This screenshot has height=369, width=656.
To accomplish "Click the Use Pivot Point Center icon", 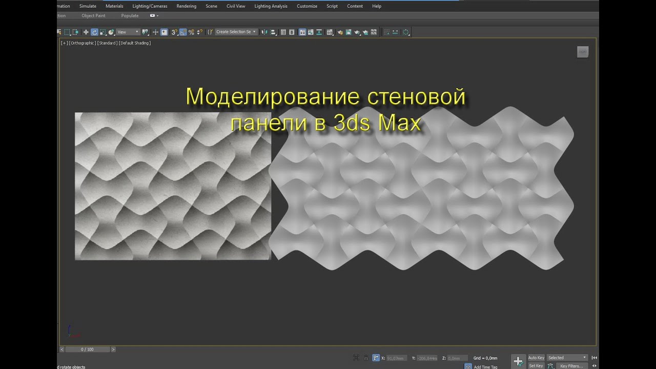I will pos(146,32).
